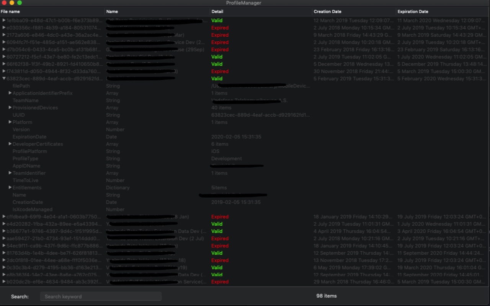Click the TimeToLive property row
This screenshot has height=306, width=490.
click(245, 180)
